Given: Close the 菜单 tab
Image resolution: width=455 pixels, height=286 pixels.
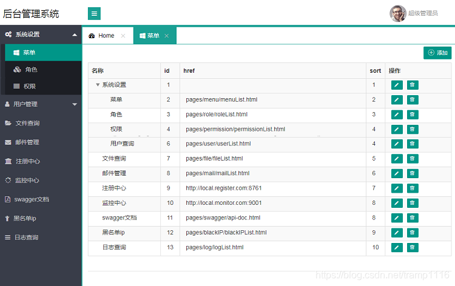Looking at the screenshot, I should tap(167, 36).
